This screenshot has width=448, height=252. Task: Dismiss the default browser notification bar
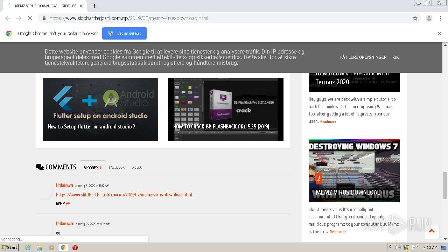[x=439, y=34]
